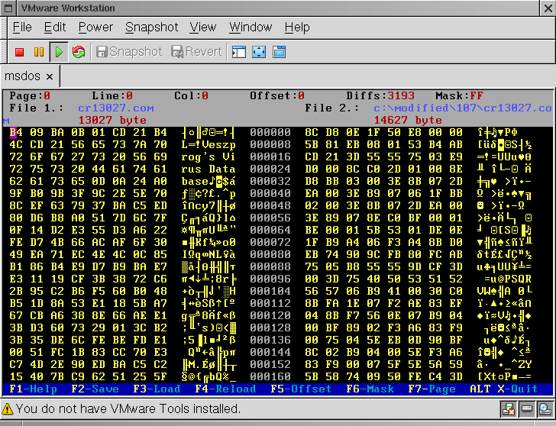This screenshot has height=426, width=556.
Task: Click F2-Save in the function key bar
Action: [x=95, y=389]
